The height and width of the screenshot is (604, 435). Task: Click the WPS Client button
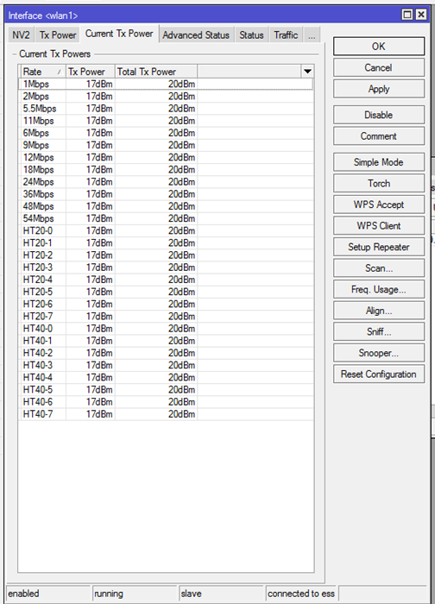[379, 226]
